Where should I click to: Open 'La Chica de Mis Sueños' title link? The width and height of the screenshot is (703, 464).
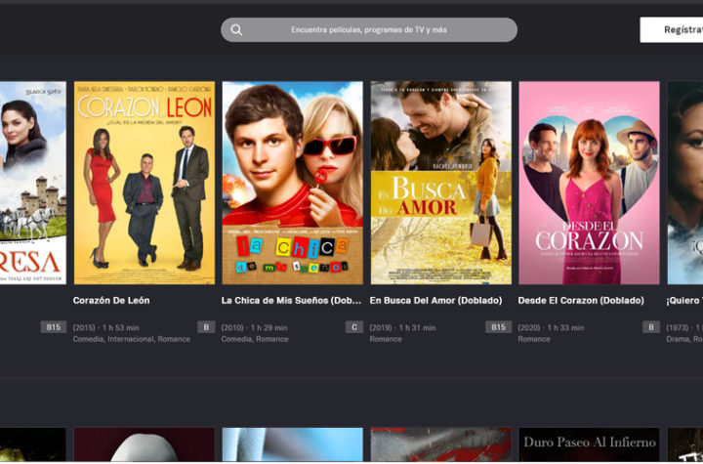click(x=291, y=300)
